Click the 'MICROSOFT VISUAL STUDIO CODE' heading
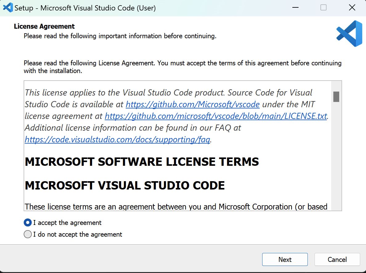This screenshot has height=273, width=366. [x=125, y=185]
